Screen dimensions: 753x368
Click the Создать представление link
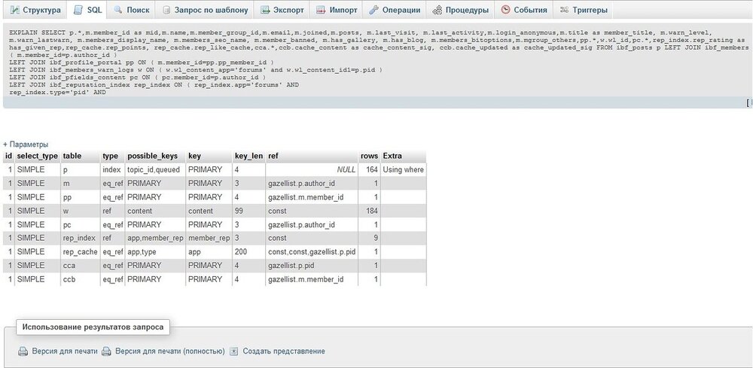[284, 351]
